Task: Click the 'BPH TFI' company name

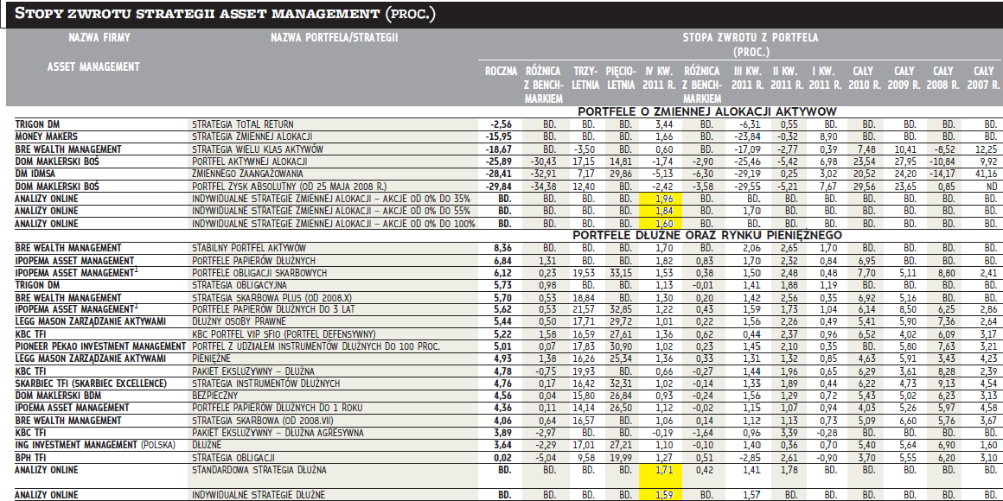Action: tap(33, 458)
